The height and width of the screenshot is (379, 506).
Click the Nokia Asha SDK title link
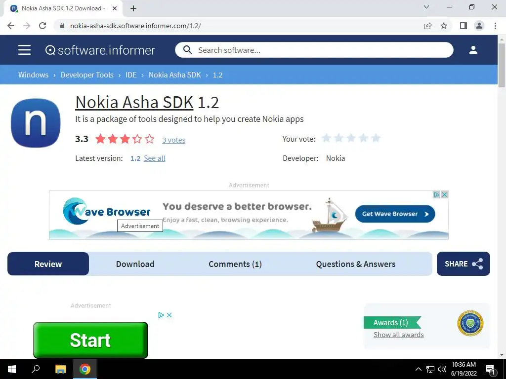tap(134, 102)
